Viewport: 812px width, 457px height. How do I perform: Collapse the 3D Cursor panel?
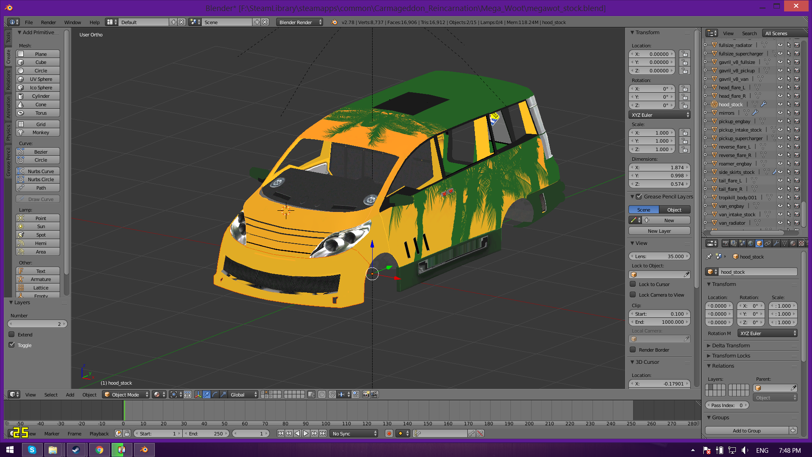pos(632,362)
